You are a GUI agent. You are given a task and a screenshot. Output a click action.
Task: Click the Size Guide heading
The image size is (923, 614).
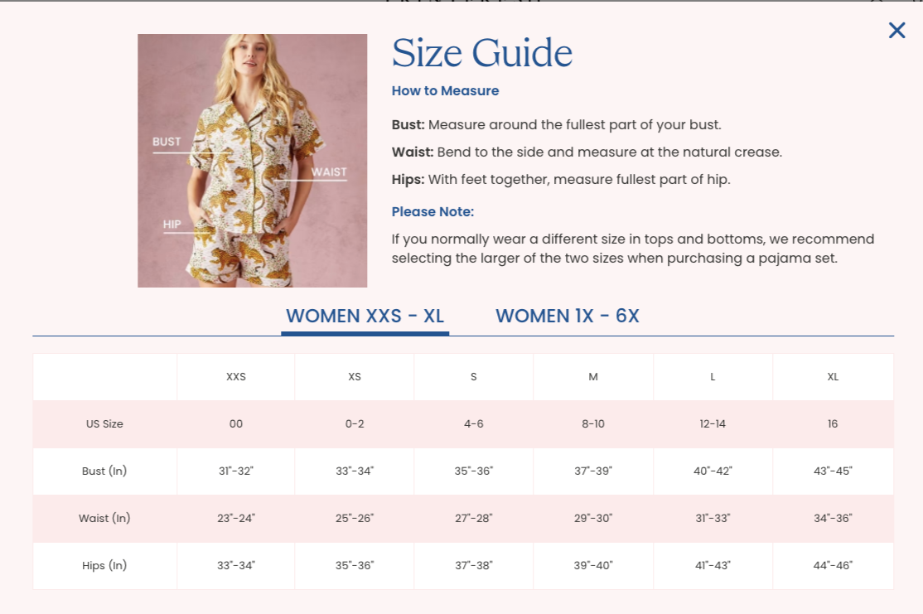(x=481, y=53)
